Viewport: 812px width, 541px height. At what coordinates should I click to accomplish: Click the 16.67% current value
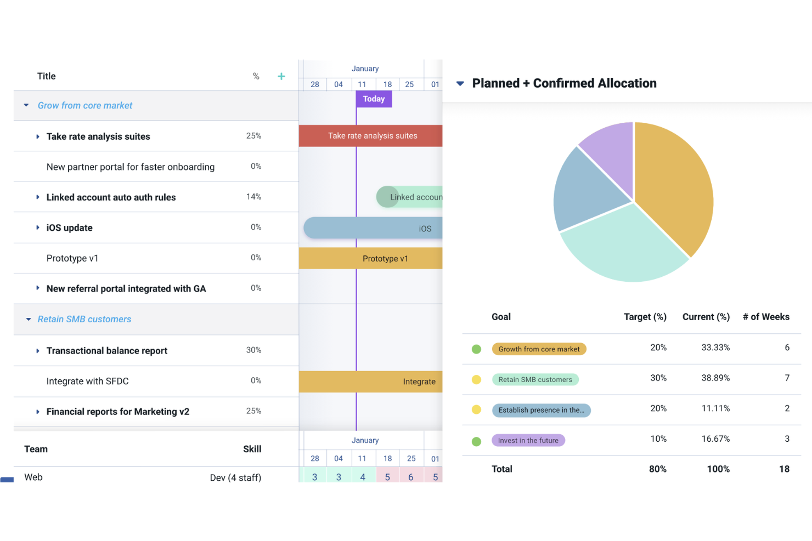tap(715, 439)
